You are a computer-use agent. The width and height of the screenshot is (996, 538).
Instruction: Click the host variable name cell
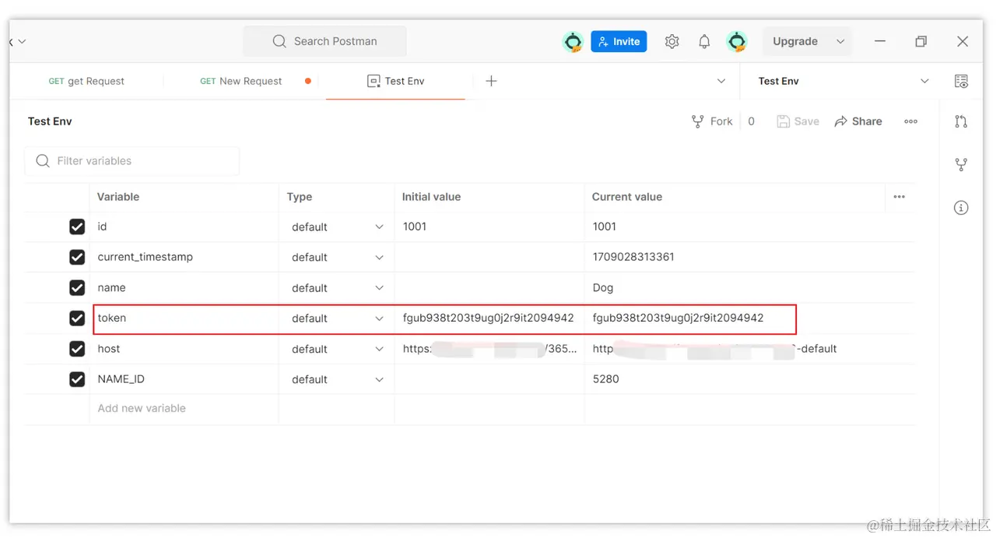point(184,349)
